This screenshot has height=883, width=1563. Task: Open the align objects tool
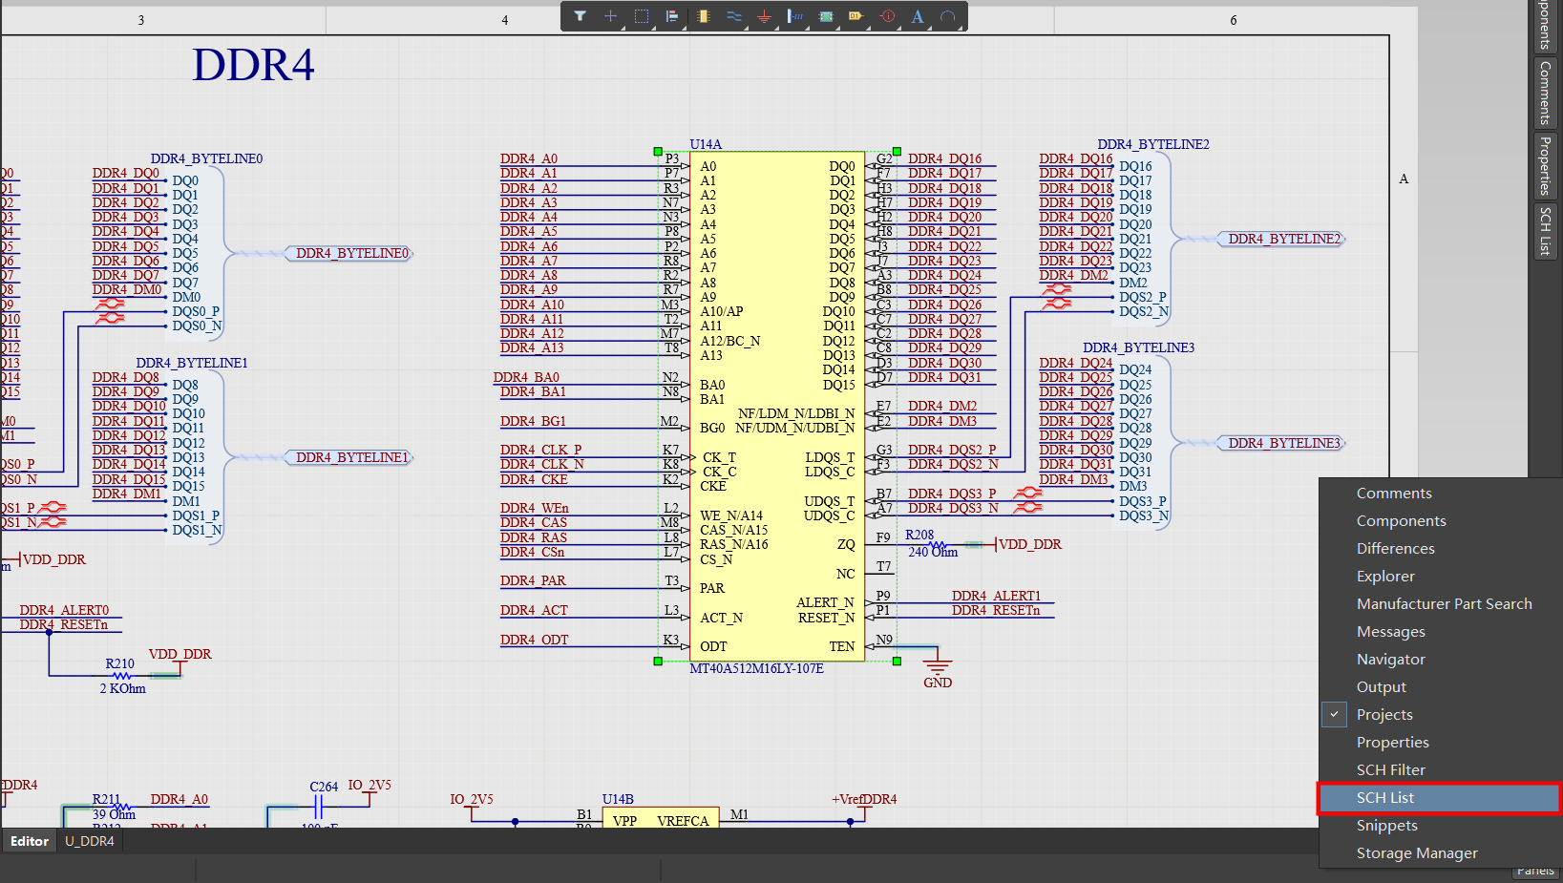672,16
